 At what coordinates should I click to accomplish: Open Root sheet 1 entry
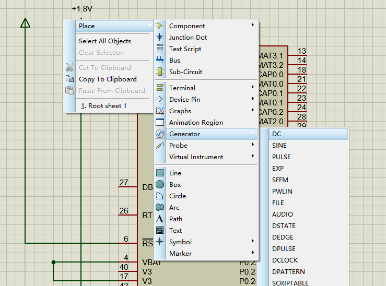pos(103,105)
